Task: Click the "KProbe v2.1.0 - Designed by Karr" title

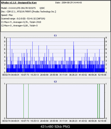Action: click(x=19, y=3)
